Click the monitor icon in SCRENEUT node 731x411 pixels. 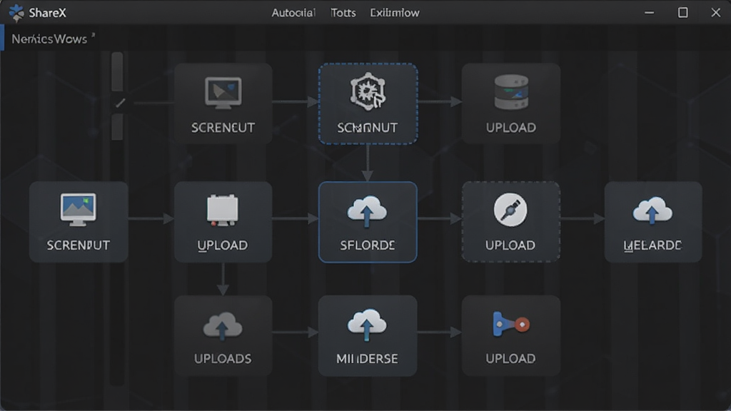pyautogui.click(x=223, y=93)
